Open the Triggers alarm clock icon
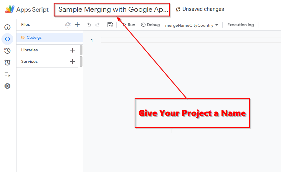 (7, 62)
